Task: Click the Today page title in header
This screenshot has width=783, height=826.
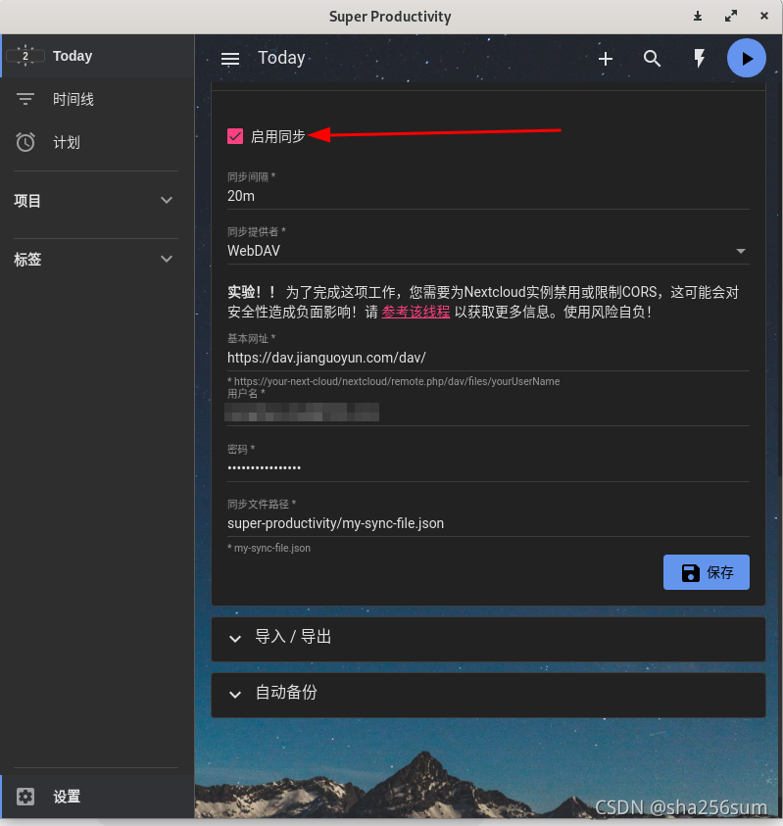Action: tap(281, 58)
